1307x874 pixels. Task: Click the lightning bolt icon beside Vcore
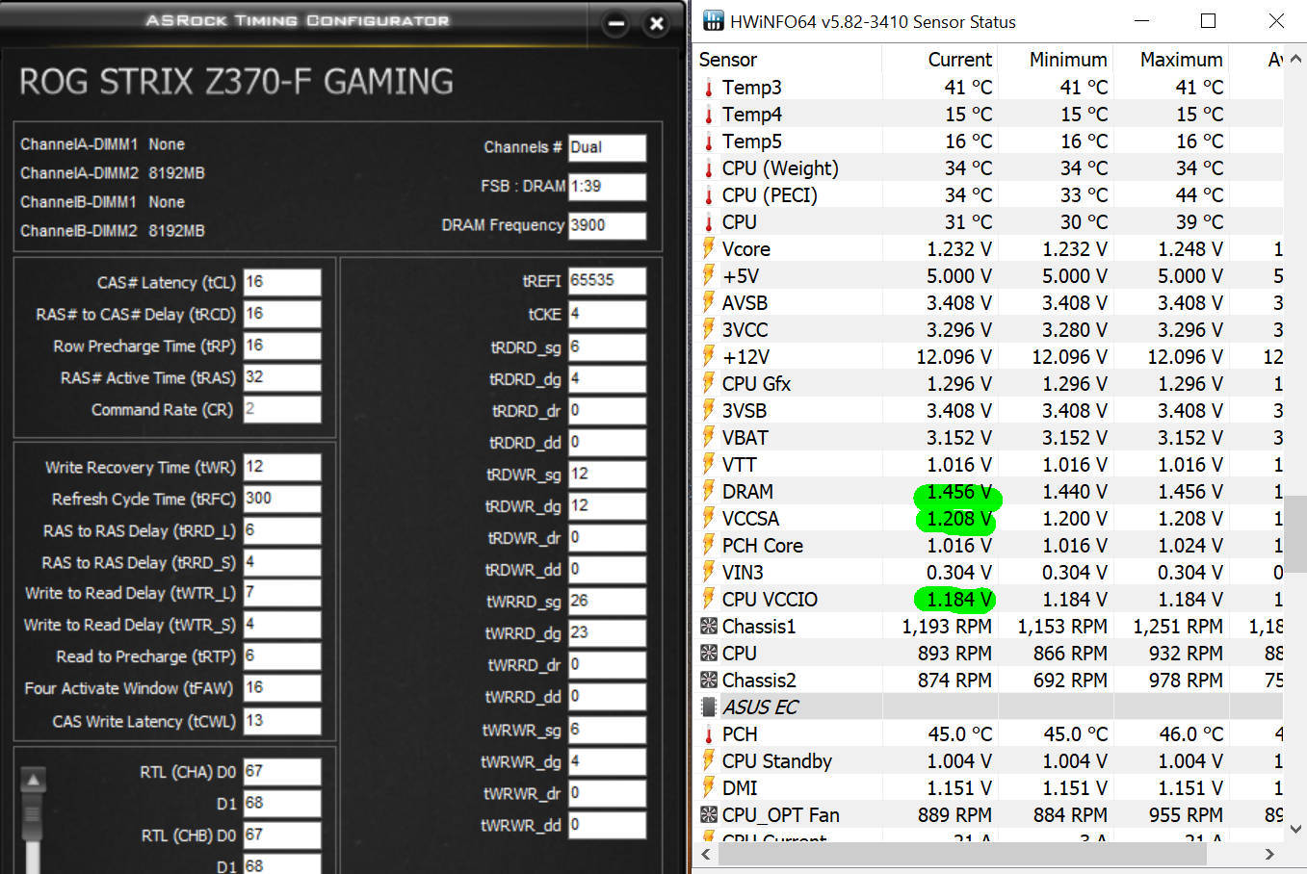(709, 249)
